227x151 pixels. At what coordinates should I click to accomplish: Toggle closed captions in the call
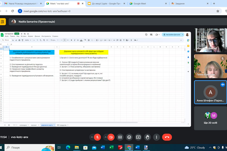click(120, 137)
